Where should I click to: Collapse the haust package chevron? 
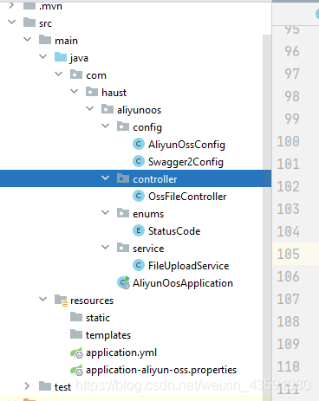tap(75, 91)
